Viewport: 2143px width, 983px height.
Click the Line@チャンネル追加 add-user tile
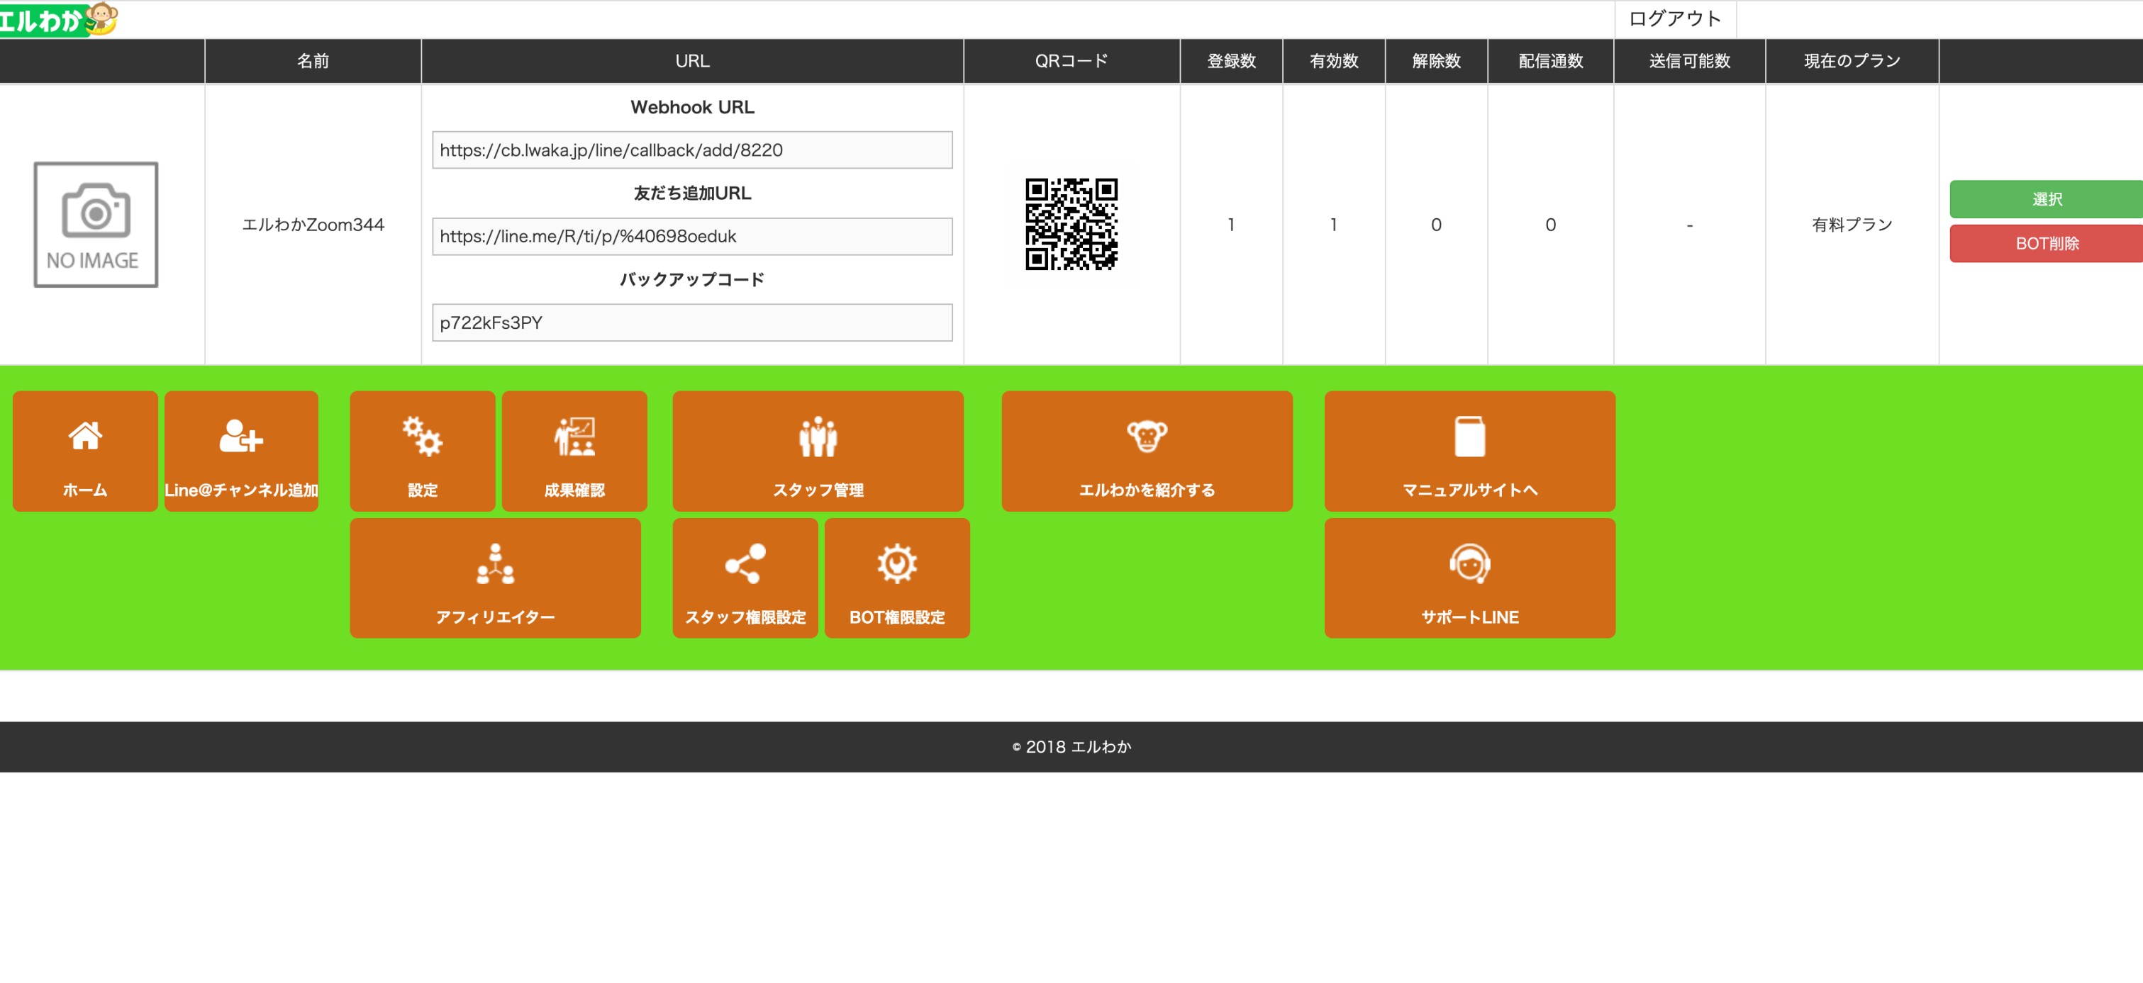tap(241, 451)
